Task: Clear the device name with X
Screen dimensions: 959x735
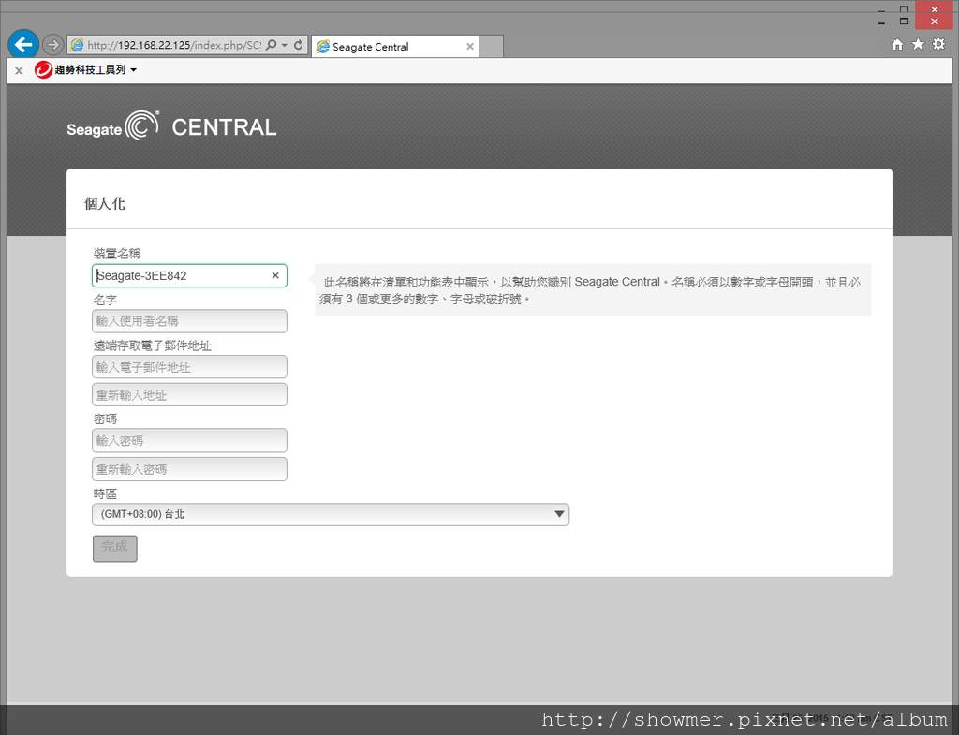Action: point(275,276)
